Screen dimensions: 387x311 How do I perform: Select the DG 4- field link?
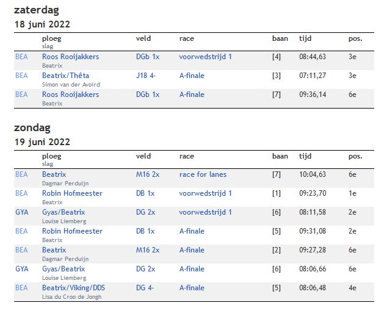[x=145, y=288]
